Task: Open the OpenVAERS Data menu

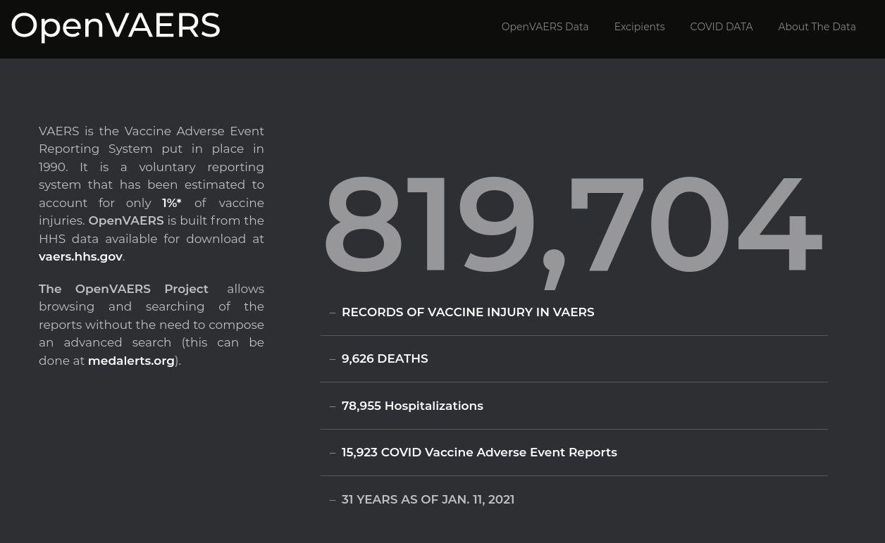Action: [545, 27]
